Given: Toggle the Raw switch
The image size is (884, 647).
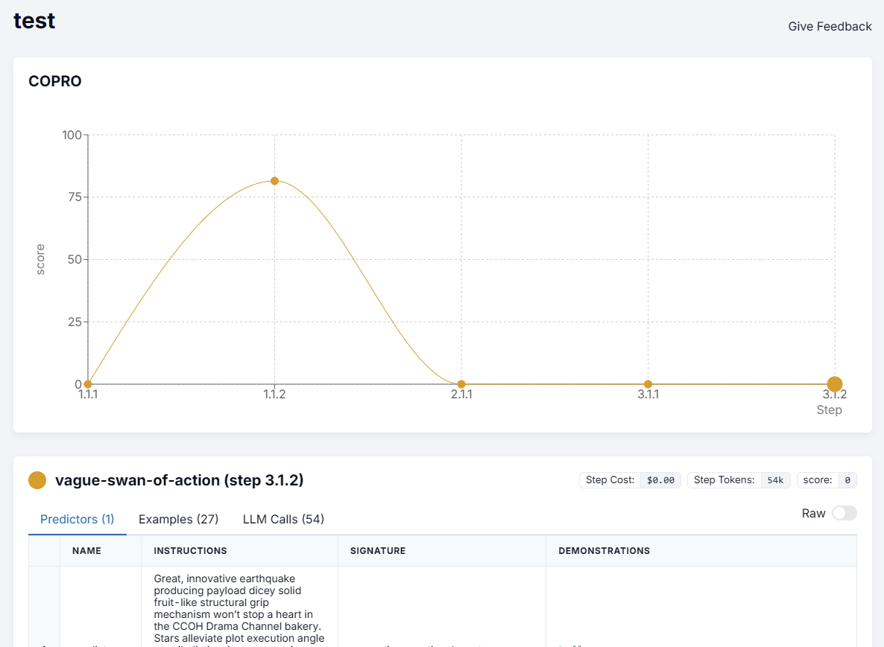Looking at the screenshot, I should (844, 513).
